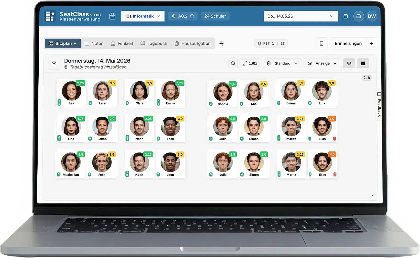Viewport: 420px width, 258px height.
Task: Click the camera snapshot icon
Action: [x=54, y=63]
